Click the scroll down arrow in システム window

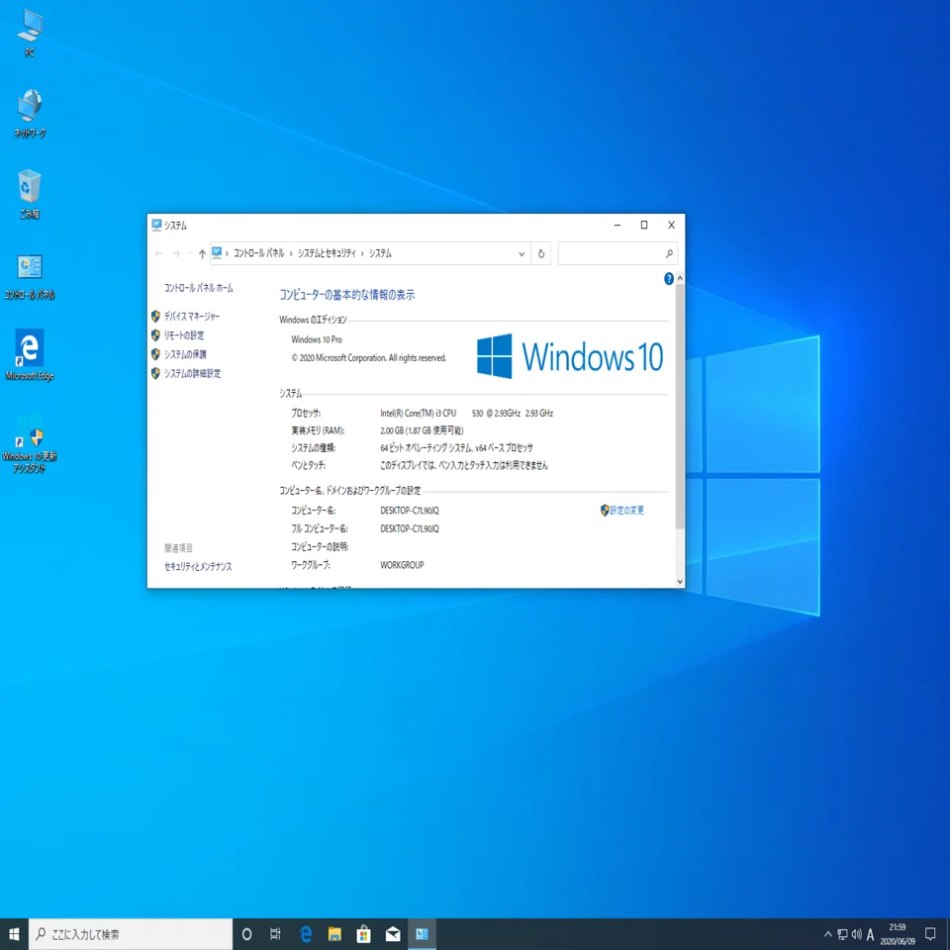point(680,582)
